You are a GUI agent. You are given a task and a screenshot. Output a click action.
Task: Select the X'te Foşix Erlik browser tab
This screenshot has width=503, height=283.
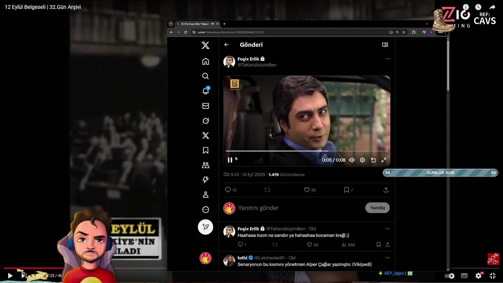coord(198,24)
